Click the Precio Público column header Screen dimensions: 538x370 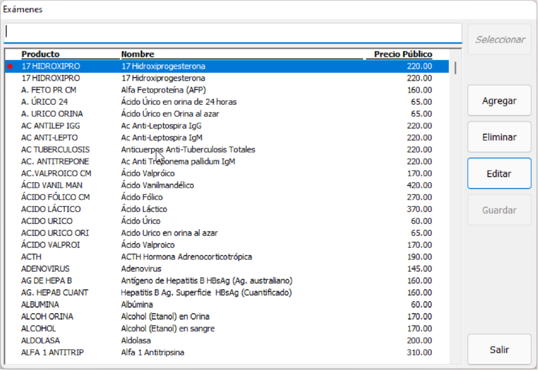(403, 54)
